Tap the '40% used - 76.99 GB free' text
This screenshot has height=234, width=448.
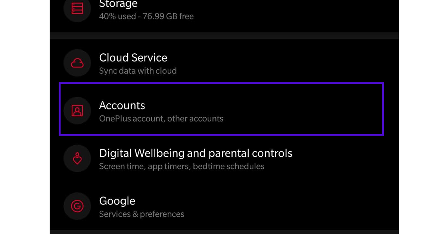pyautogui.click(x=146, y=16)
